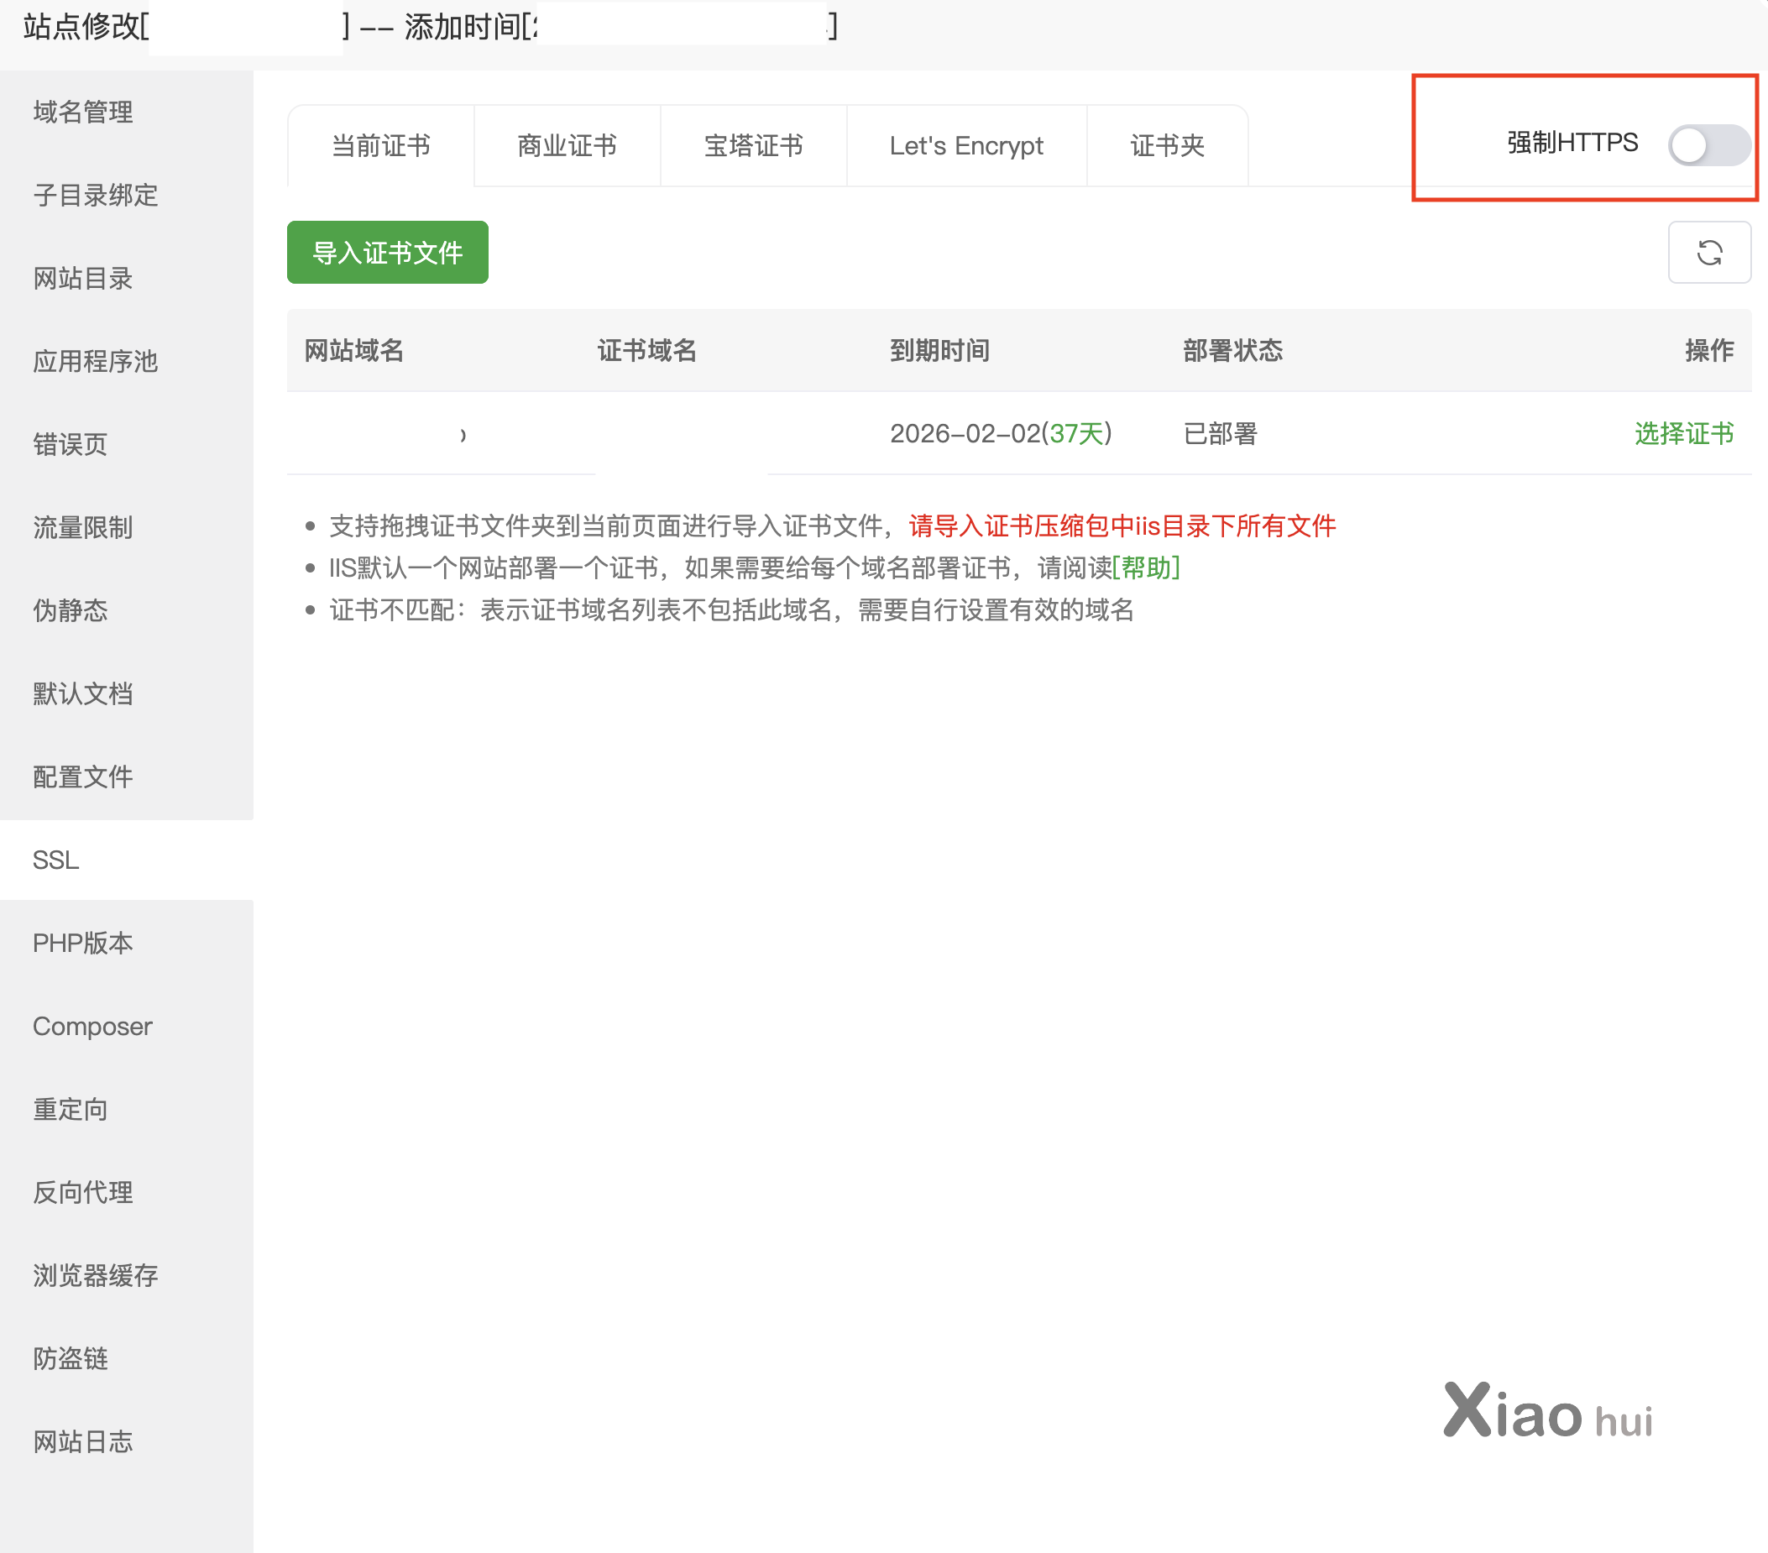
Task: Go to 域名管理 in sidebar
Action: coord(83,112)
